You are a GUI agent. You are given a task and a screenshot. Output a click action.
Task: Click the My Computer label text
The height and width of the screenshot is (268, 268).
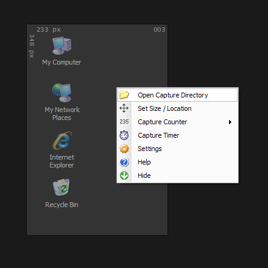(x=62, y=62)
